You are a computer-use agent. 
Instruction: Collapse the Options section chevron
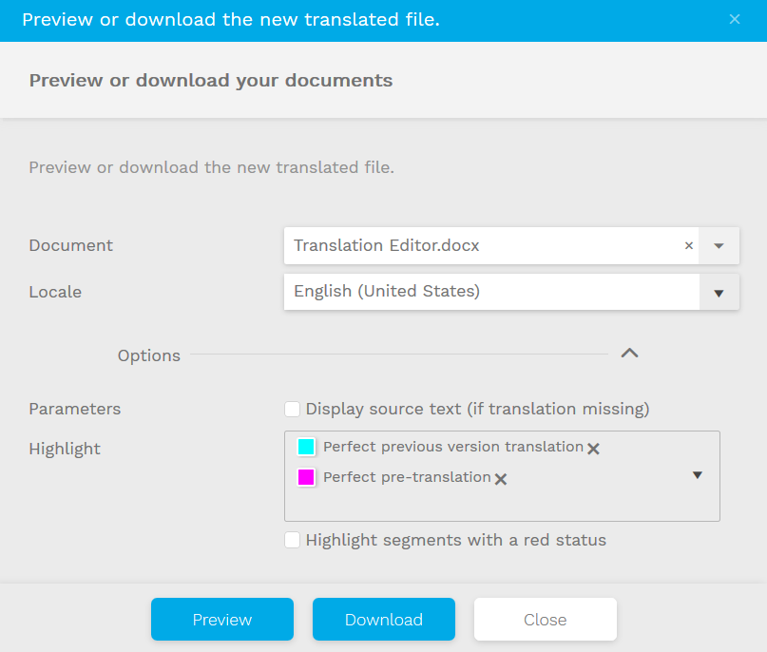pyautogui.click(x=629, y=354)
